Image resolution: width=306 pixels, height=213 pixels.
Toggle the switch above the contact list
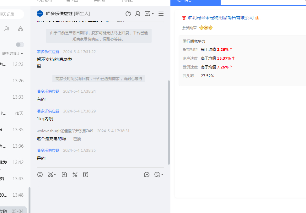coord(20,45)
